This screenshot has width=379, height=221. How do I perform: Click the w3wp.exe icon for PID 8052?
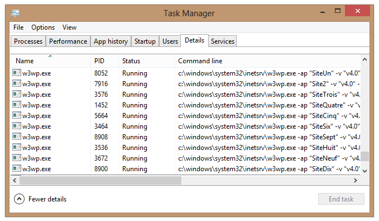[17, 73]
